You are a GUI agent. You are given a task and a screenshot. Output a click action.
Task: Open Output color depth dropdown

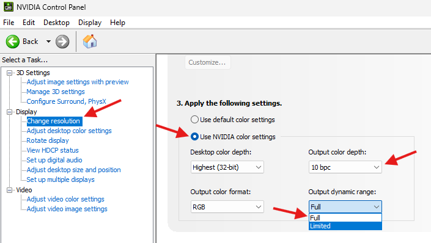point(345,167)
